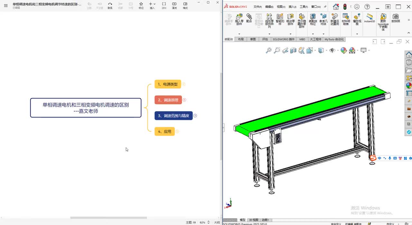Open SolidWorks 视图 (View) menu

[x=281, y=7]
